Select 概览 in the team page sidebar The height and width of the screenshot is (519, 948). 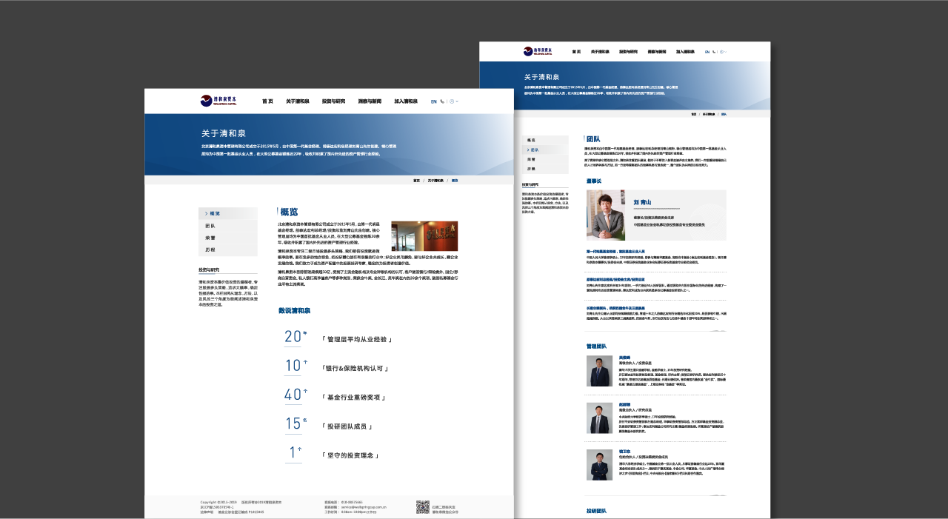pyautogui.click(x=545, y=140)
